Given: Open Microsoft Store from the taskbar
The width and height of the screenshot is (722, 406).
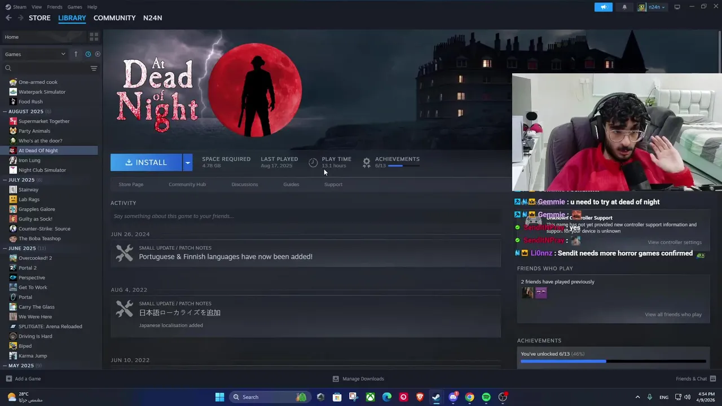Looking at the screenshot, I should click(x=337, y=397).
